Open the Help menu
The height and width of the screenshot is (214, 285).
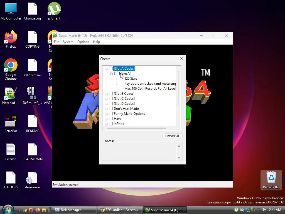coord(96,42)
